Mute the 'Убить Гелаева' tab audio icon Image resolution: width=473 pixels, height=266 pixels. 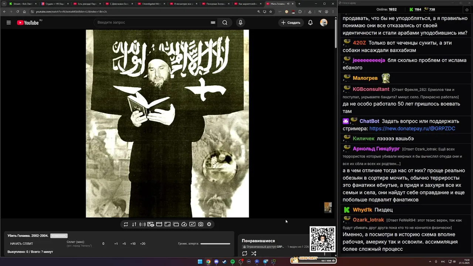click(x=288, y=4)
